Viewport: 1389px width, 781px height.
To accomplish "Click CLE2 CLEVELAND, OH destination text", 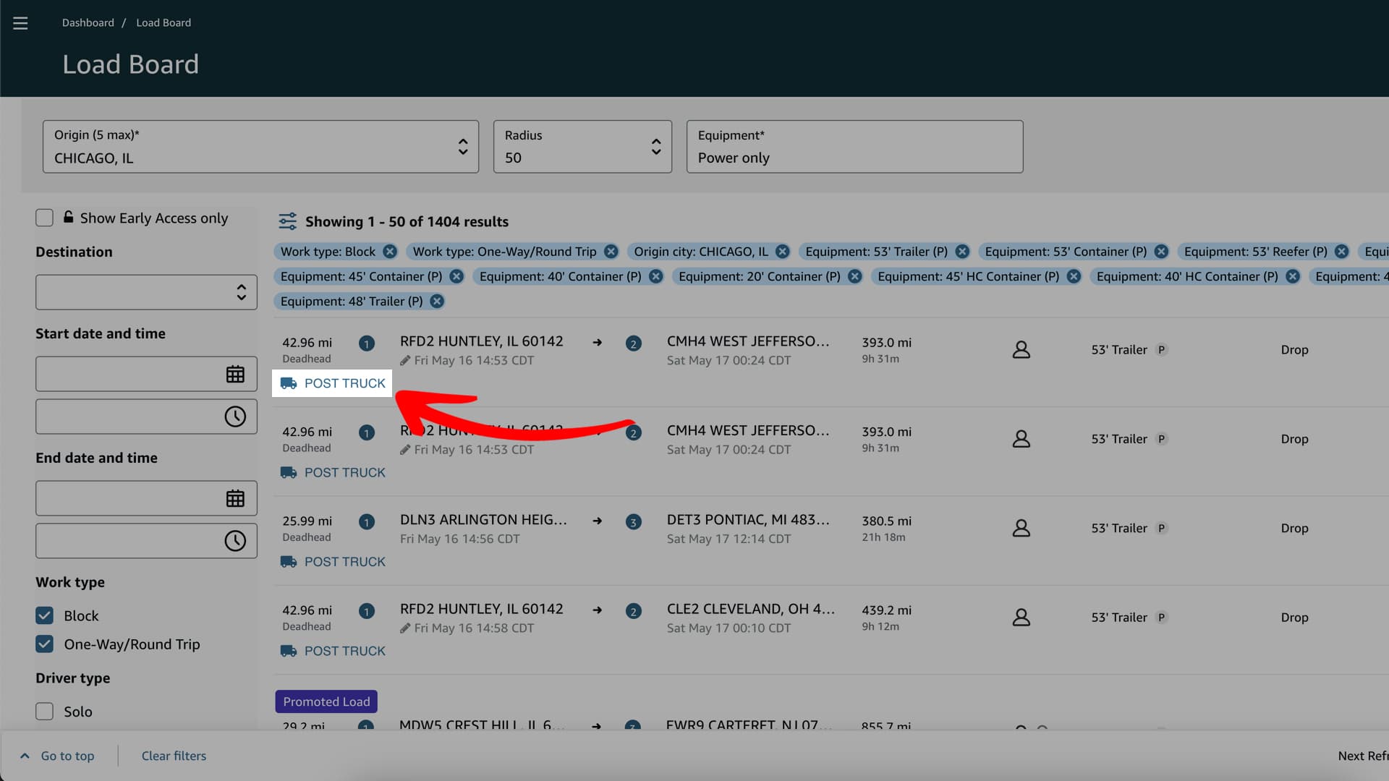I will point(751,609).
